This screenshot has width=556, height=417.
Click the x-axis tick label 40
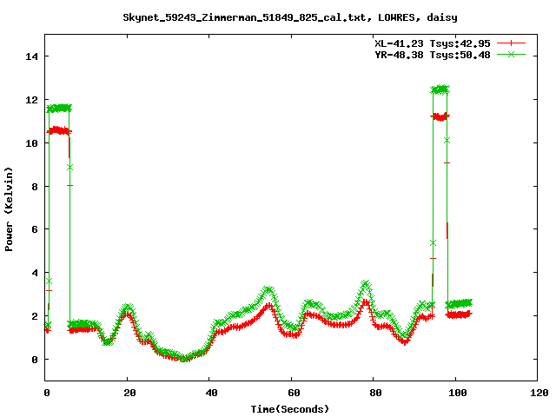[x=211, y=393]
